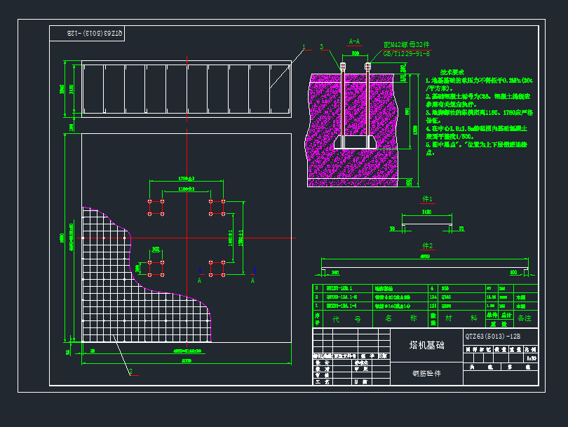
Task: Click the top-left anchor bolt group in plan
Action: point(156,207)
